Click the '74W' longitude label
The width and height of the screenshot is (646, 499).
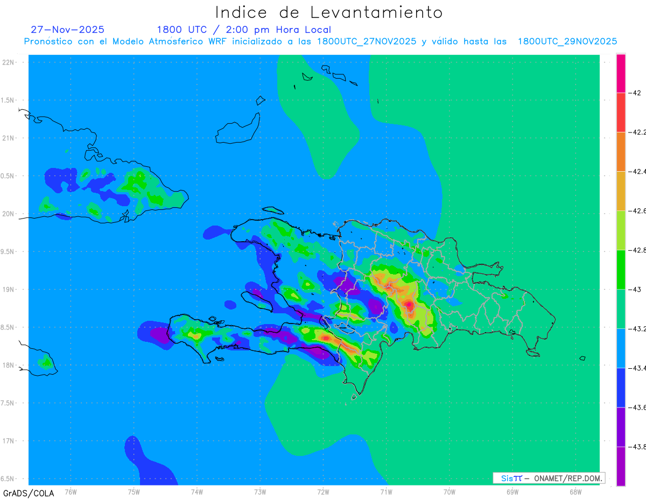point(197,491)
